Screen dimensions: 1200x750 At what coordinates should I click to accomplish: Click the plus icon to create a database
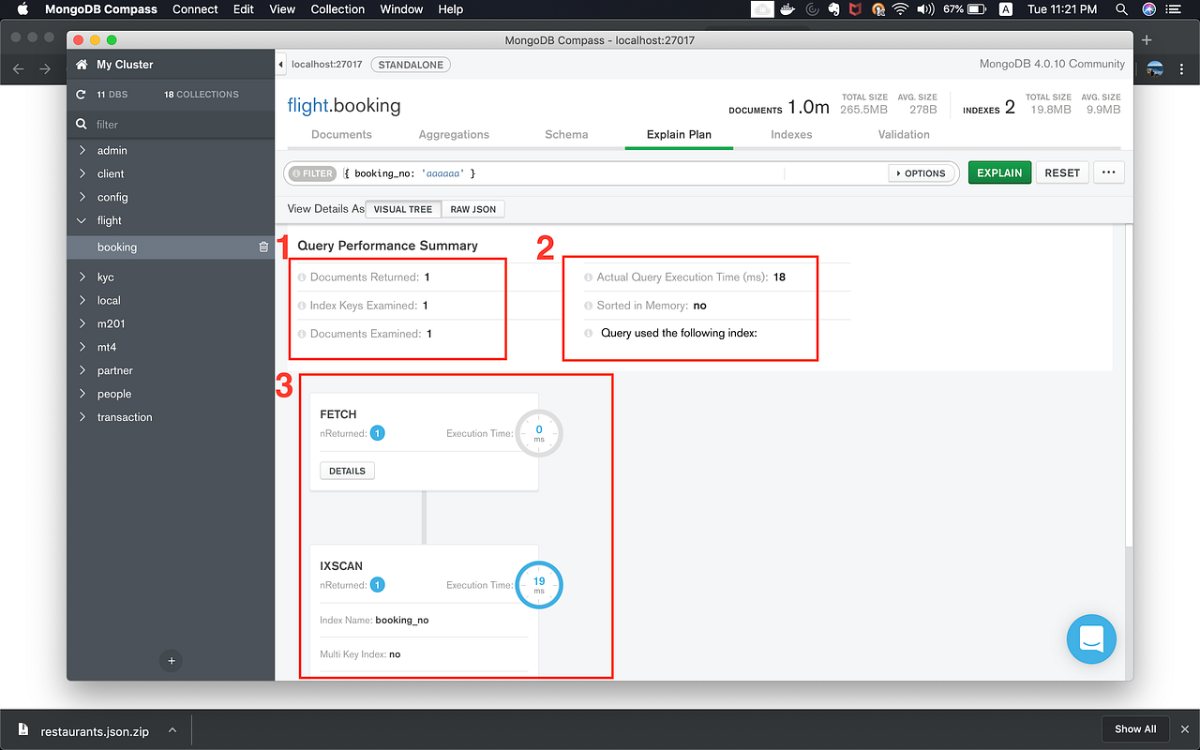[171, 661]
